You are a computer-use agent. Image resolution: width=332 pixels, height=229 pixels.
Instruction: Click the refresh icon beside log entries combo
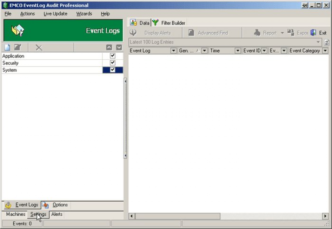tap(327, 42)
